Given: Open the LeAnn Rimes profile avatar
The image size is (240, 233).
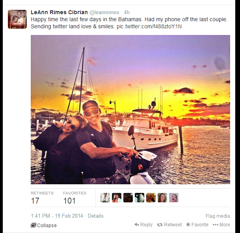Looking at the screenshot, I should click(17, 19).
